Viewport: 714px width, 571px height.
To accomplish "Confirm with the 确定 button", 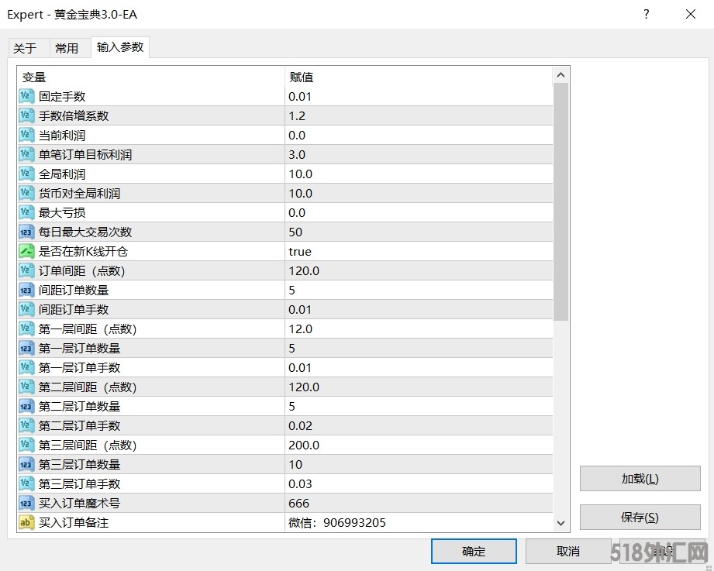I will (x=474, y=552).
